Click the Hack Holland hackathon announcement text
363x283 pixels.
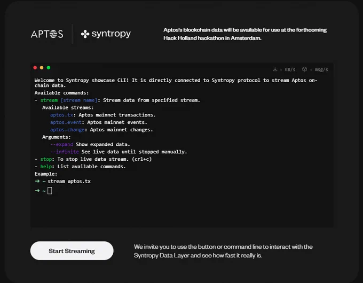(x=245, y=34)
